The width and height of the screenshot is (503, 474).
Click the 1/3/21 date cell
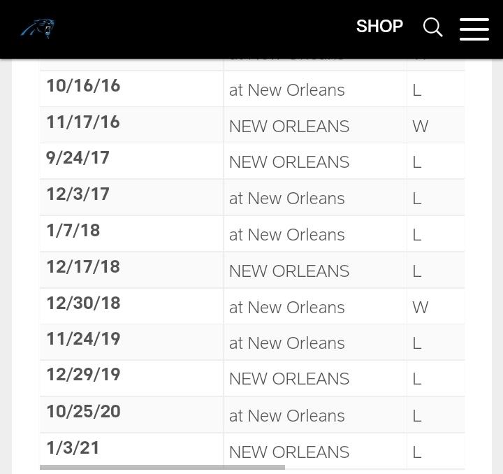[x=131, y=450]
